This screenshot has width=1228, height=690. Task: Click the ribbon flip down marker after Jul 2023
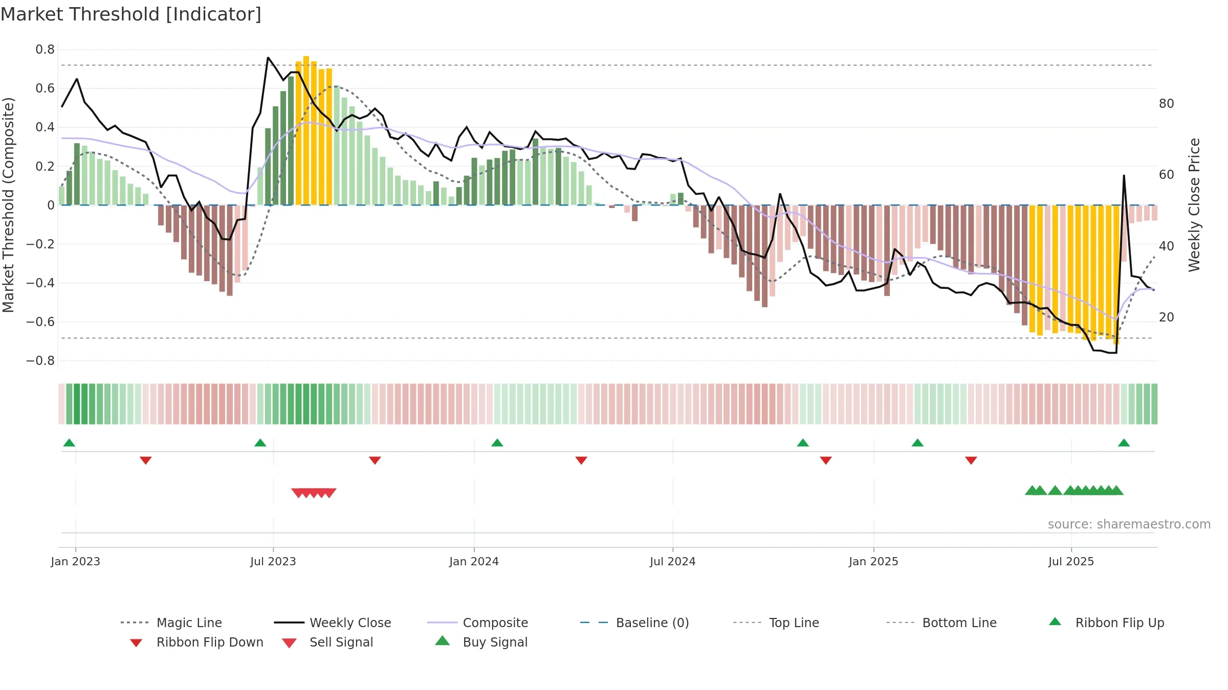[x=375, y=461]
